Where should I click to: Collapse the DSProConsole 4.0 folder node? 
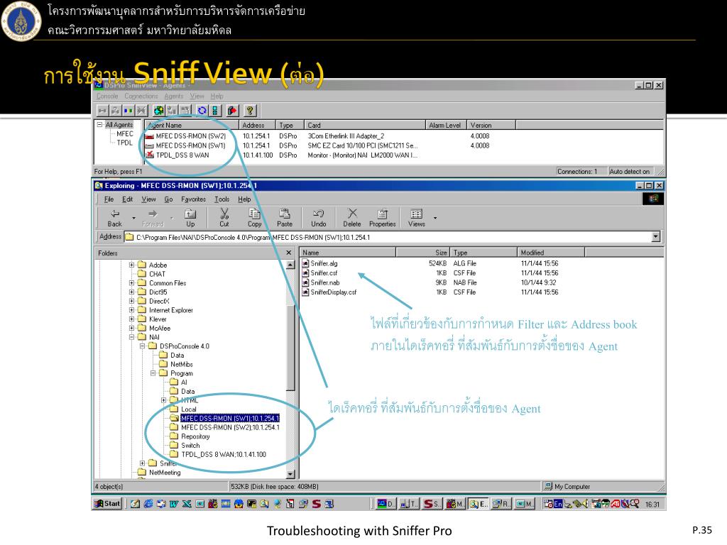pos(142,346)
